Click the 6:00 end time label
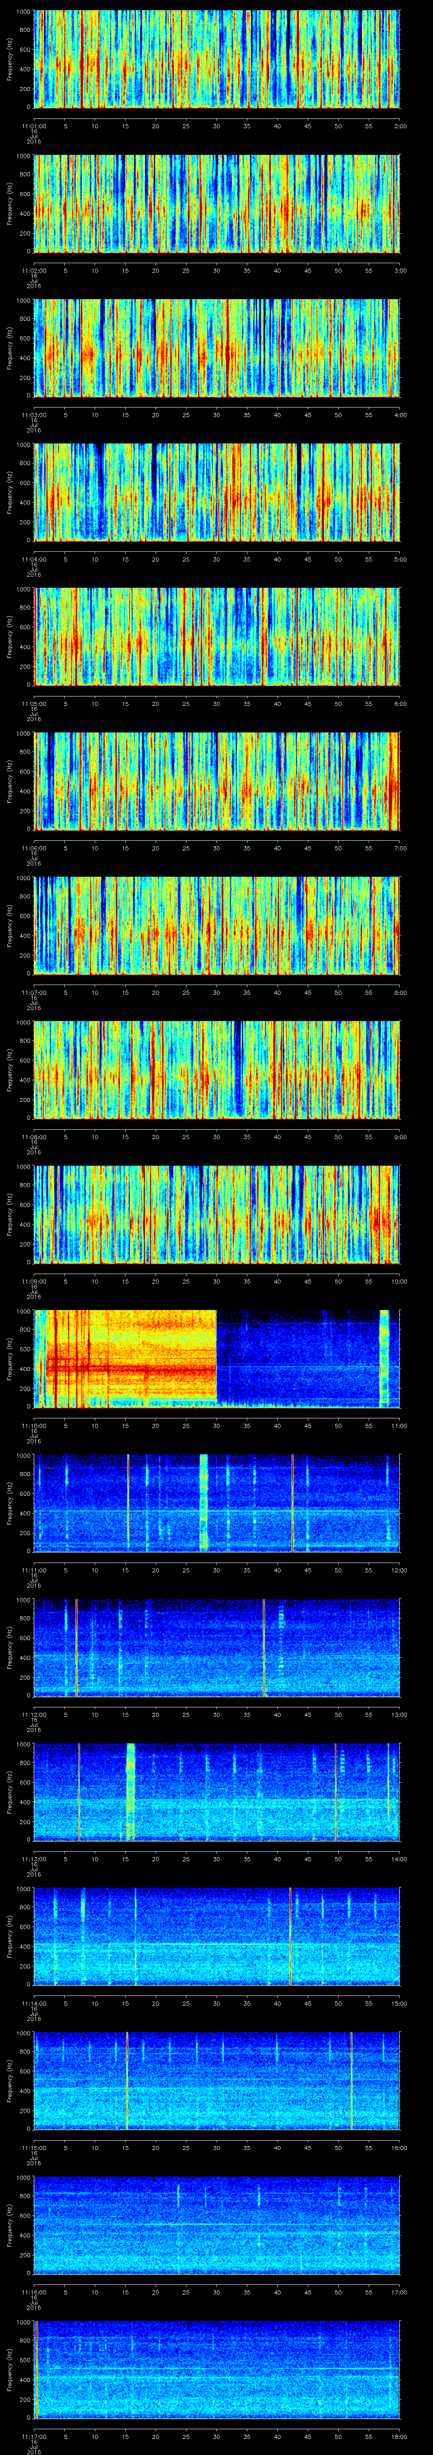433x2455 pixels. pos(400,703)
